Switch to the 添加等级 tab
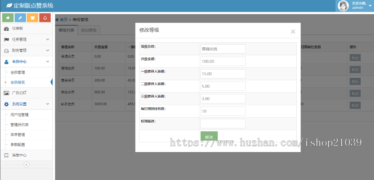 coord(89,30)
